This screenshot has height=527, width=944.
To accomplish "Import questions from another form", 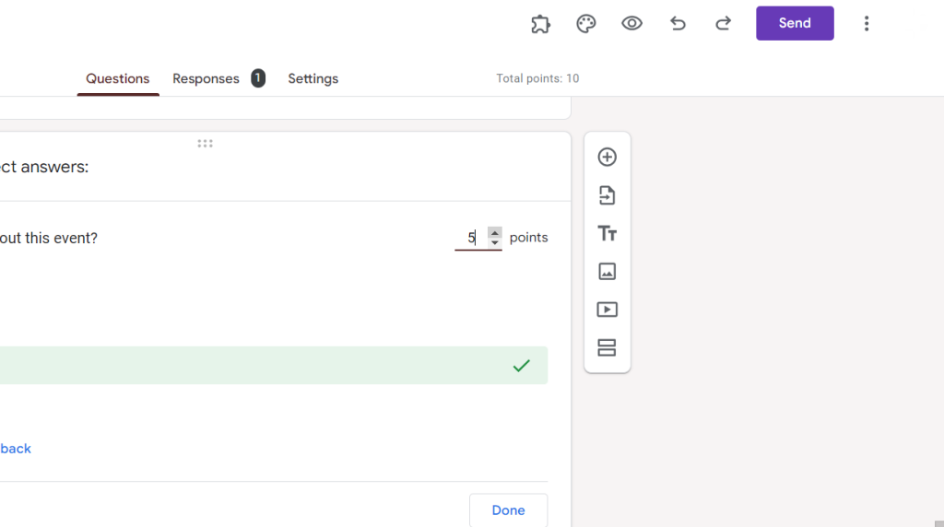I will tap(607, 195).
